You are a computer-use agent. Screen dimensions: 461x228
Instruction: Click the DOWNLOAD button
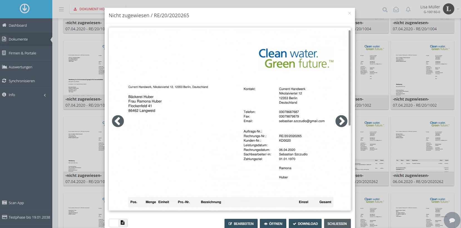305,224
